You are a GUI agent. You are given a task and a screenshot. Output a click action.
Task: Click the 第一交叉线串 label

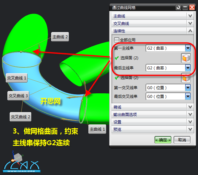coord(125,87)
